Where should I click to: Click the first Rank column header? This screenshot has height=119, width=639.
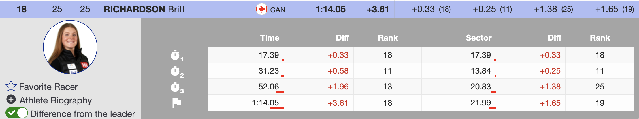[x=387, y=38]
